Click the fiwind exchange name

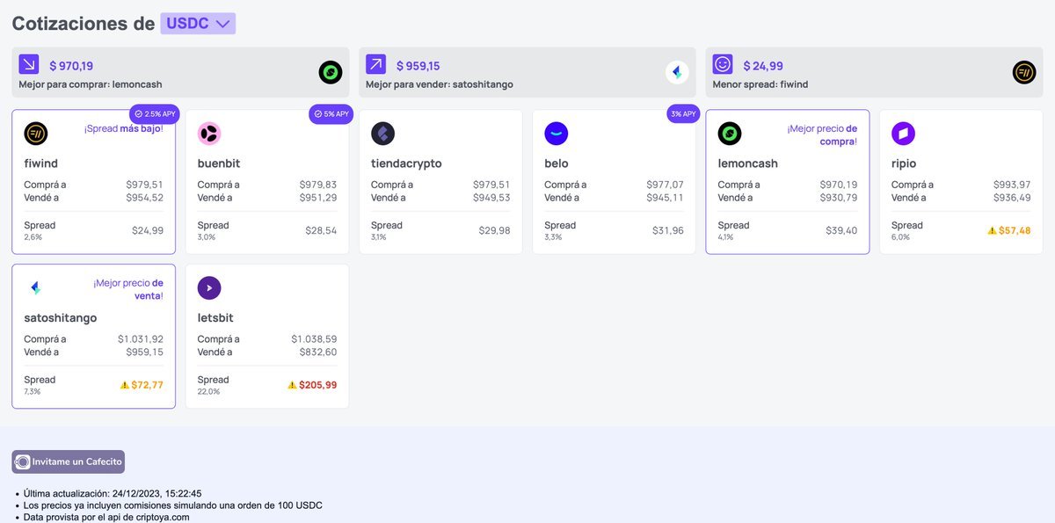40,163
